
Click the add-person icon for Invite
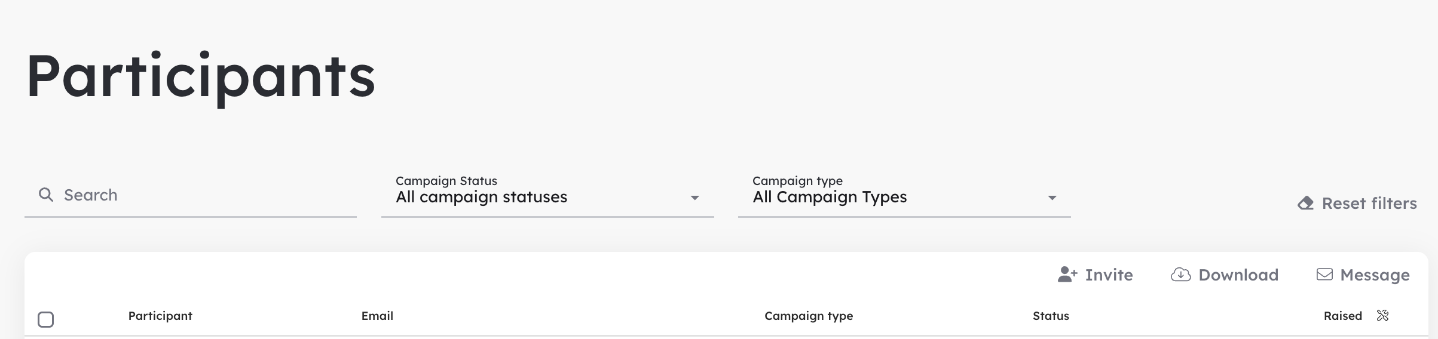tap(1067, 275)
